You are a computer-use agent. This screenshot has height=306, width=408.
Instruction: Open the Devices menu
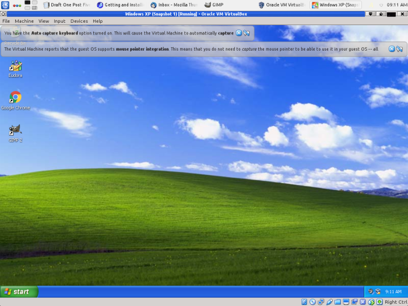click(79, 21)
